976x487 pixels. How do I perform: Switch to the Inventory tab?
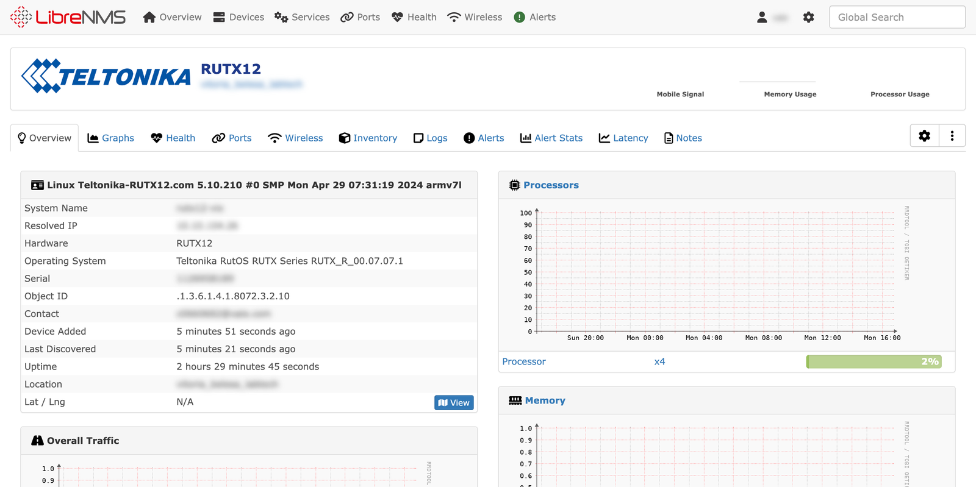tap(368, 138)
